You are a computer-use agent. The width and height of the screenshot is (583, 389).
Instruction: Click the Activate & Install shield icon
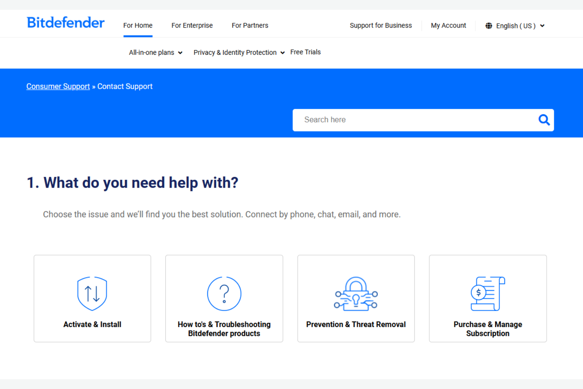point(92,294)
